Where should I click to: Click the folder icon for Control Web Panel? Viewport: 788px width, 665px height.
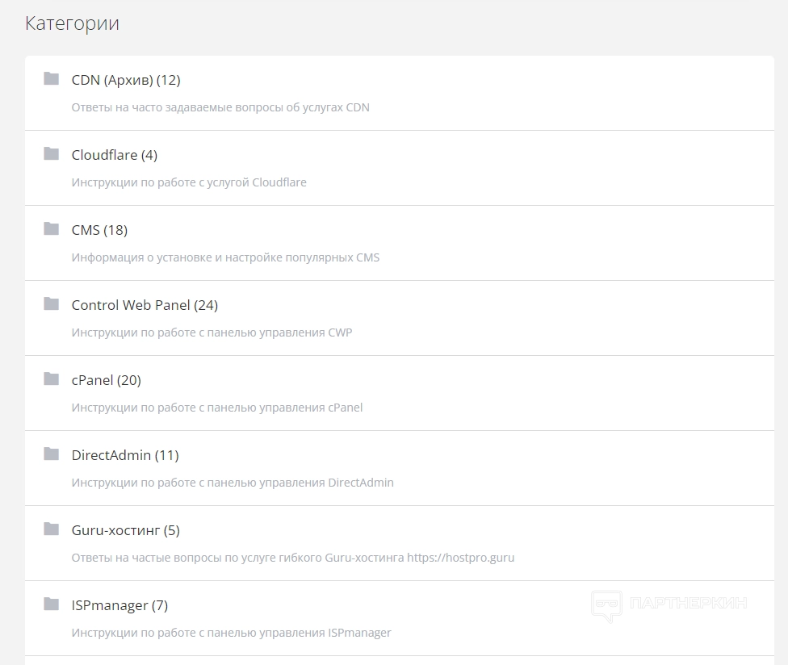tap(52, 304)
